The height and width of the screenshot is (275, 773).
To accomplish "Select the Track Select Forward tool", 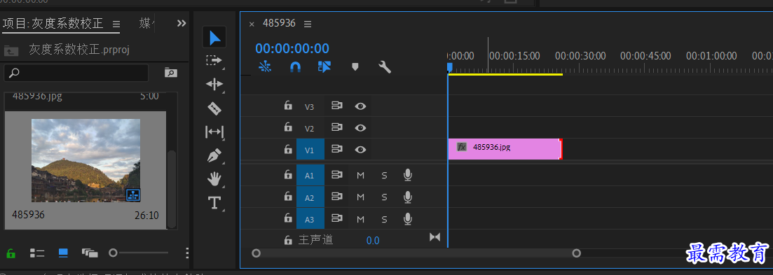I will pyautogui.click(x=214, y=60).
